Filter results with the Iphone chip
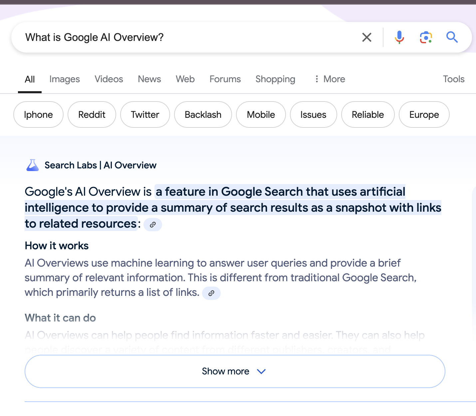Image resolution: width=476 pixels, height=416 pixels. point(38,114)
